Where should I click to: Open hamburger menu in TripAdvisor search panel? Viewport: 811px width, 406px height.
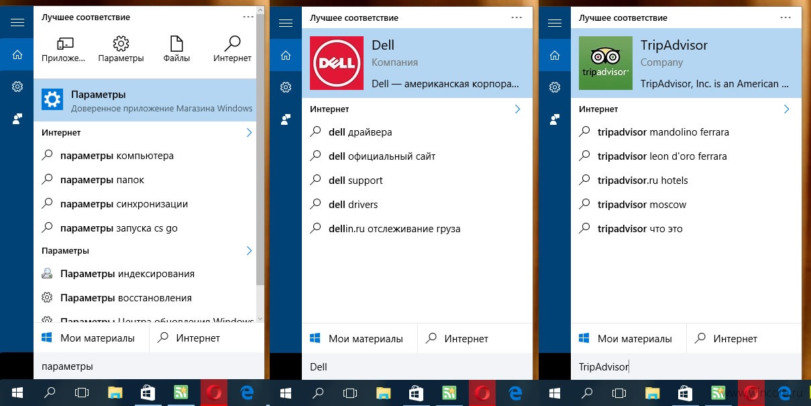tap(555, 23)
